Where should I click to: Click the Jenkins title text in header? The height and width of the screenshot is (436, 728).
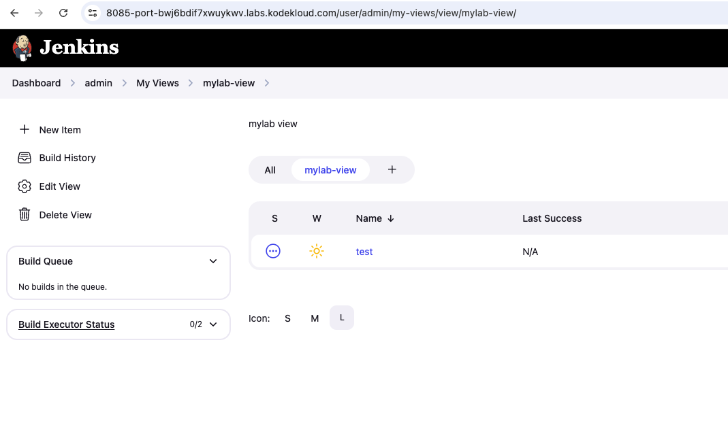point(80,48)
